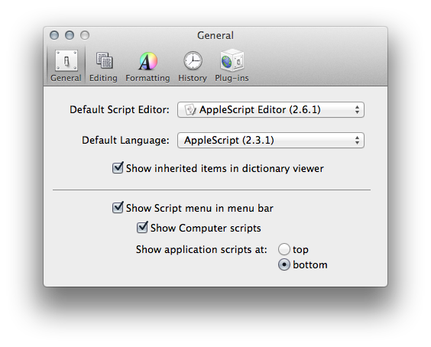Click the disabled zoom window button
Viewport: 431px width, 347px height.
coord(85,35)
